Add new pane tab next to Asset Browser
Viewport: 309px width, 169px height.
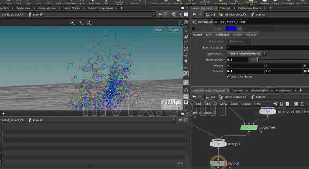pos(300,90)
